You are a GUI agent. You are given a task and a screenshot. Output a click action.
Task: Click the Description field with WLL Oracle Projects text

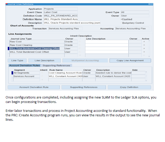click(72, 23)
